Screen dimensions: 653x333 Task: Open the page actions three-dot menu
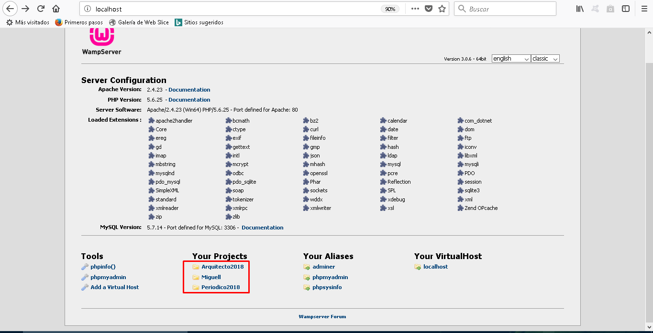tap(415, 9)
